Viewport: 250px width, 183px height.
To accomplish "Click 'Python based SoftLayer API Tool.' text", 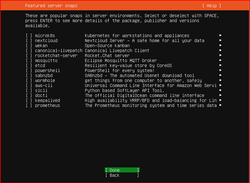I will click(x=124, y=90).
